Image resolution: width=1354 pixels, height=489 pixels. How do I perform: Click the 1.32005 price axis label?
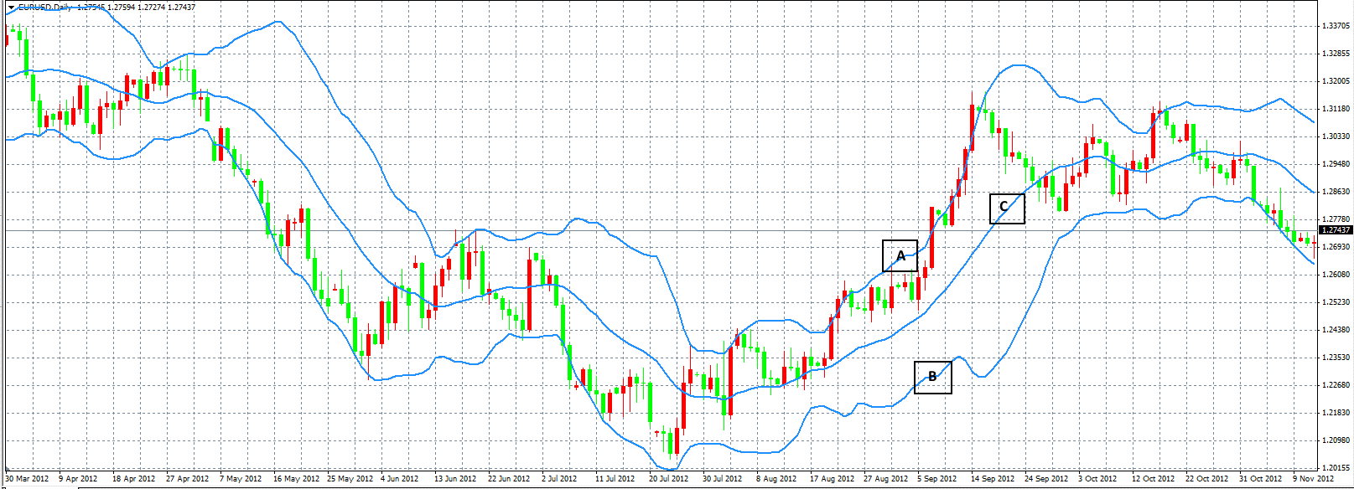[1335, 81]
